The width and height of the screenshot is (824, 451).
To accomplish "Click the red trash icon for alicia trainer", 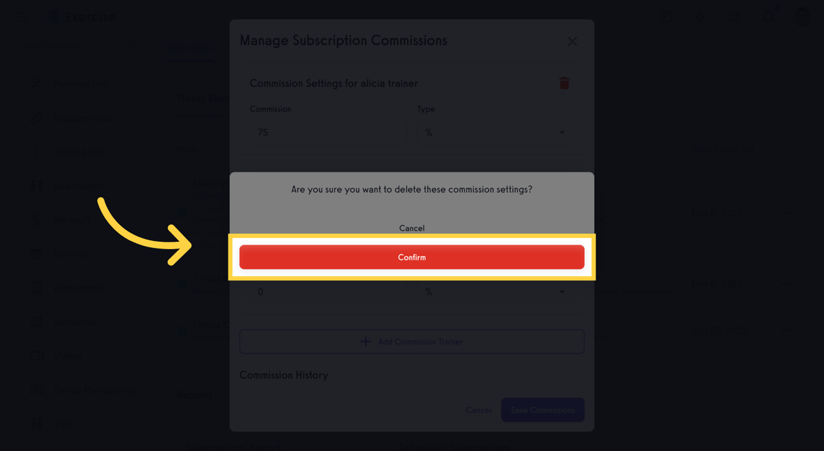I will click(564, 83).
